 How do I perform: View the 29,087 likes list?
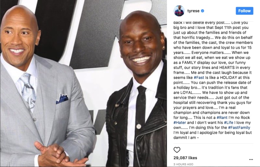pos(185,158)
